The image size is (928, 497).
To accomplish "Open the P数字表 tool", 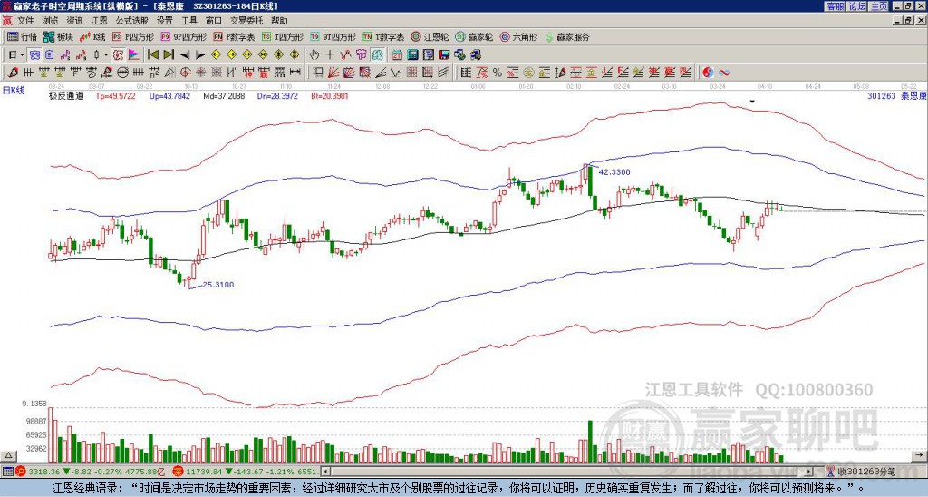I will tap(235, 36).
